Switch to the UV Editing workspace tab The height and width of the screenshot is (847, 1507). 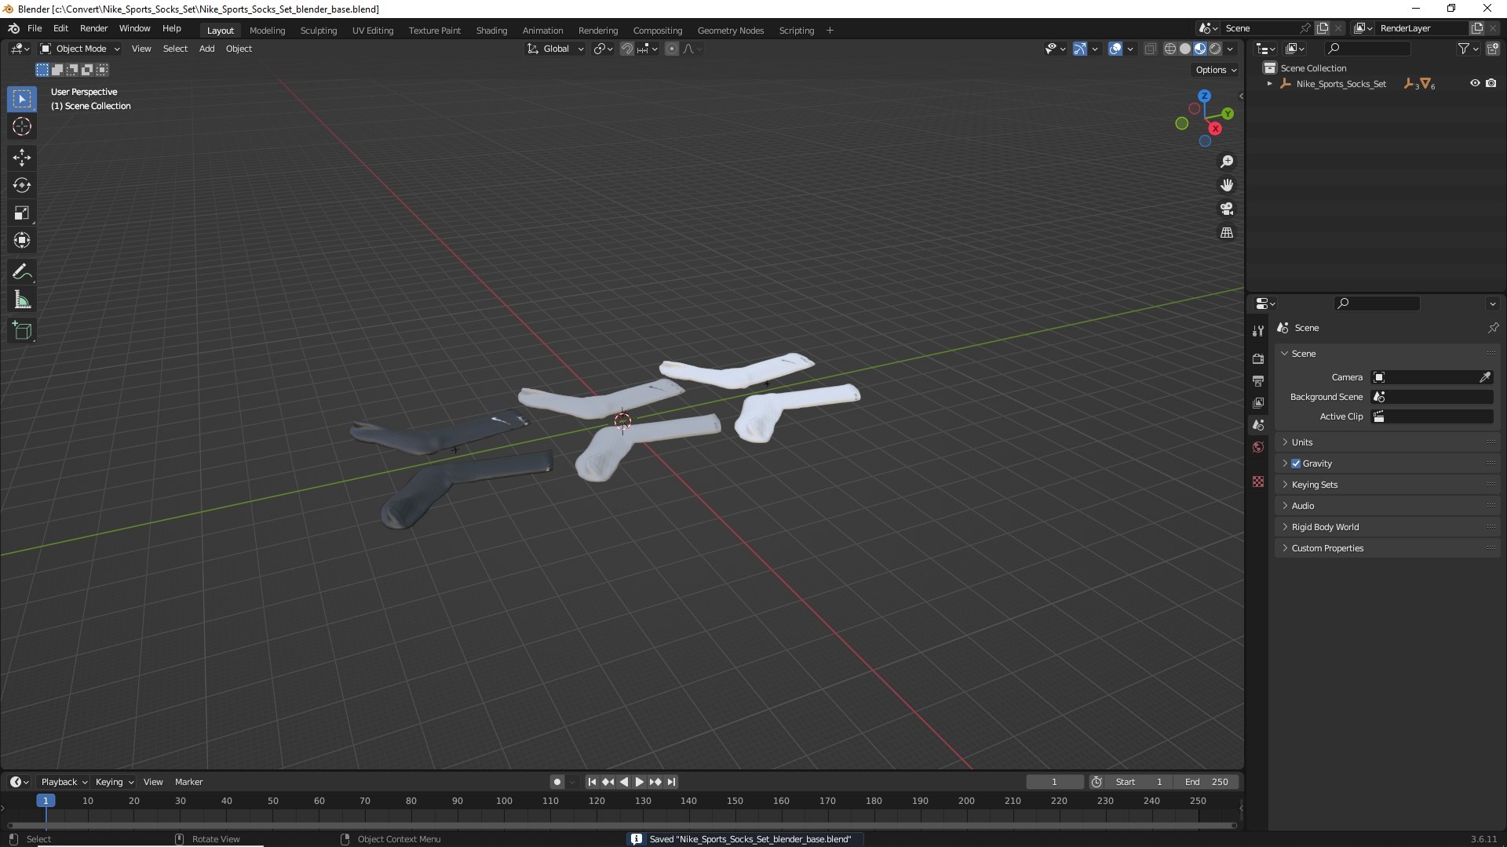pyautogui.click(x=373, y=31)
